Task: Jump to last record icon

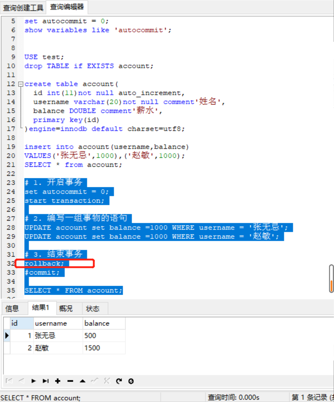Action: pos(46,381)
